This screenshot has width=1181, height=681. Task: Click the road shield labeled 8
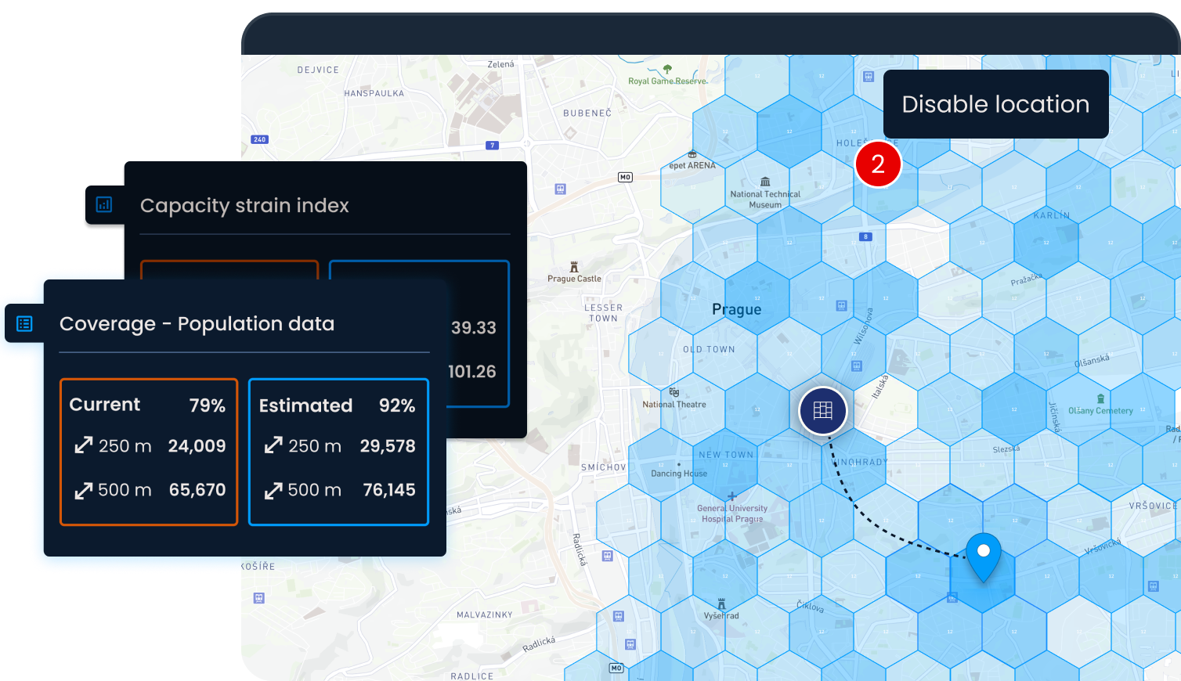[865, 236]
